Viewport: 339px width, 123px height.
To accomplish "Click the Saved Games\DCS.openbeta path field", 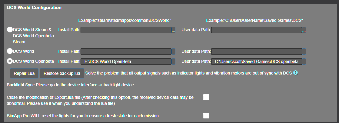I will pos(257,62).
